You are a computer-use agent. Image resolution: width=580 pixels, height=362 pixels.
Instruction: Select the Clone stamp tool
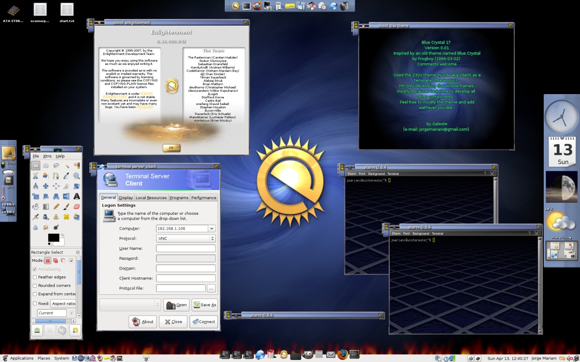56,217
